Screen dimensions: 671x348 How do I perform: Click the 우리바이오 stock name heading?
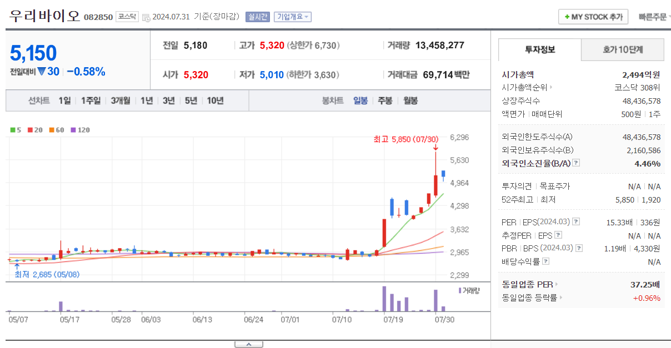(x=44, y=16)
